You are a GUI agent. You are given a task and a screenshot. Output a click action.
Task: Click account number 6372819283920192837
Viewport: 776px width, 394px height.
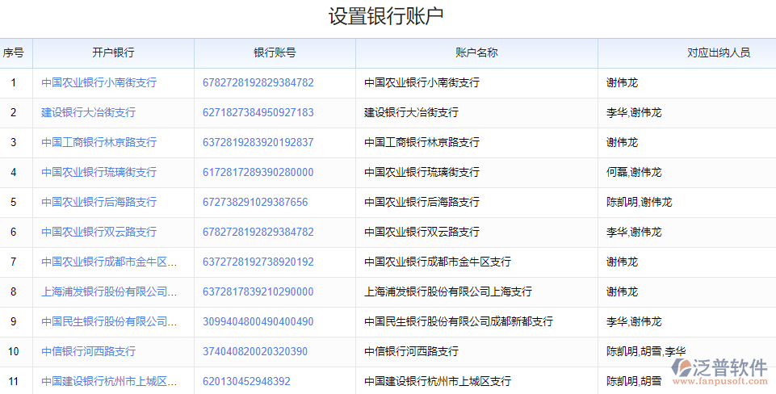click(x=258, y=143)
